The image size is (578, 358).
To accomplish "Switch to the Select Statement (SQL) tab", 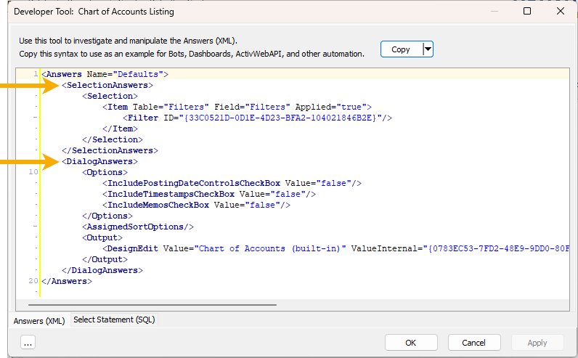I will [x=114, y=320].
